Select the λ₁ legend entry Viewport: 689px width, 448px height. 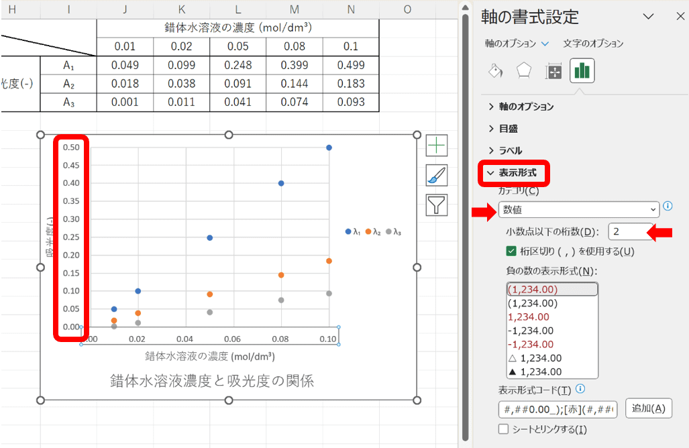(x=353, y=232)
